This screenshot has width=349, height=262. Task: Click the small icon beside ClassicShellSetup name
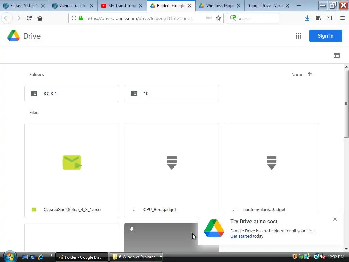34,209
